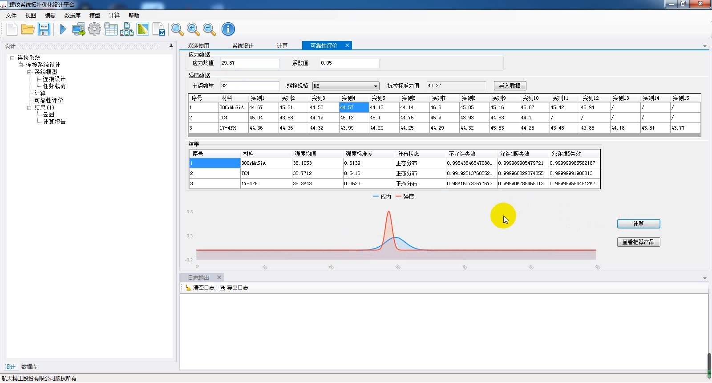Collapse the 系统模型 tree node

click(x=29, y=72)
